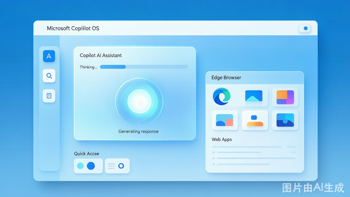350x197 pixels.
Task: Open the dark blue wallpaper app icon
Action: [x=285, y=120]
